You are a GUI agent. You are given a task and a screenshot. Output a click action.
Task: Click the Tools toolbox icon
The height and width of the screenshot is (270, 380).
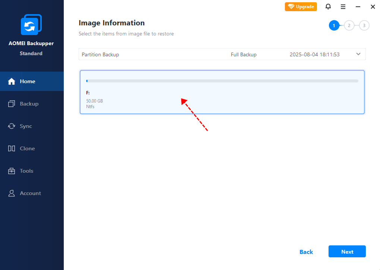12,171
